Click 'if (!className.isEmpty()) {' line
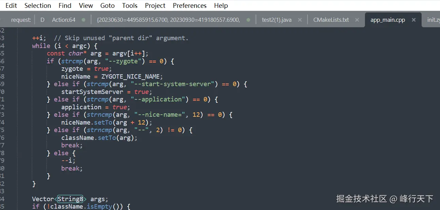Image resolution: width=440 pixels, height=210 pixels. (81, 207)
